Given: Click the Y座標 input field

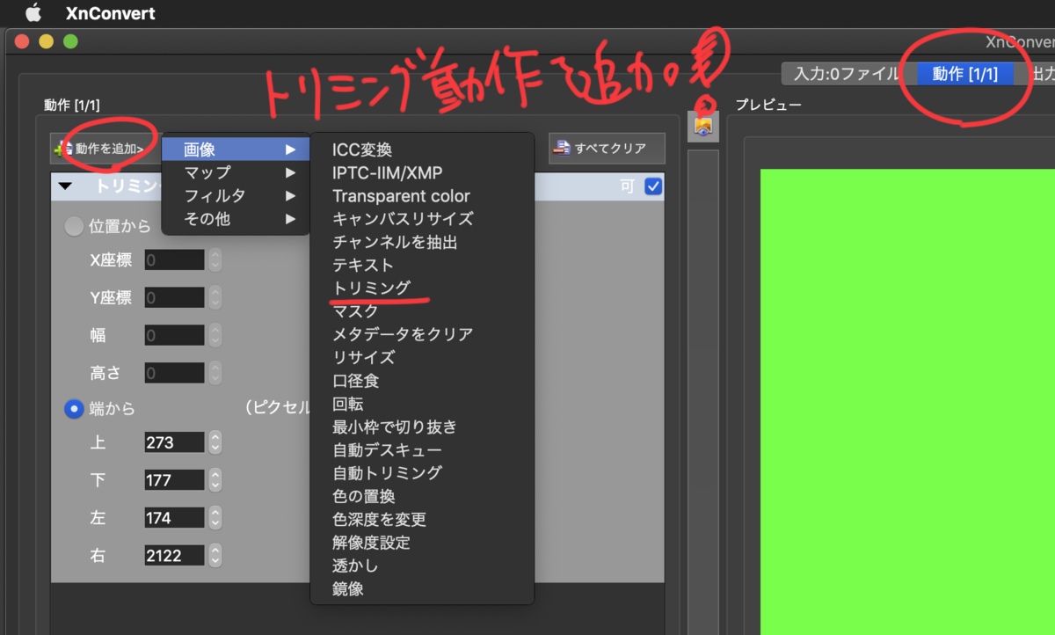Looking at the screenshot, I should tap(175, 298).
